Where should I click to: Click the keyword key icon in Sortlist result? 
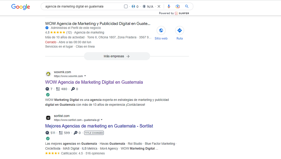coord(76,133)
